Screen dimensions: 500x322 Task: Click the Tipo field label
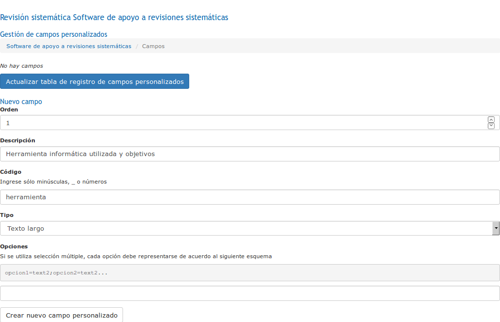pyautogui.click(x=7, y=215)
